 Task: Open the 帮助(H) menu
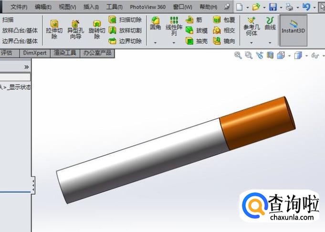tap(208, 7)
